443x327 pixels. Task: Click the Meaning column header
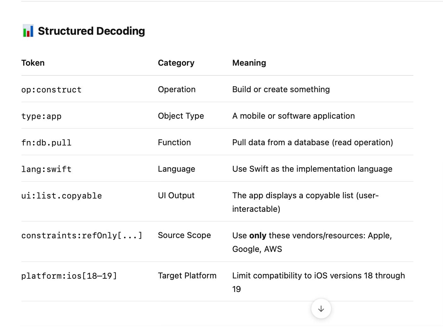coord(249,63)
